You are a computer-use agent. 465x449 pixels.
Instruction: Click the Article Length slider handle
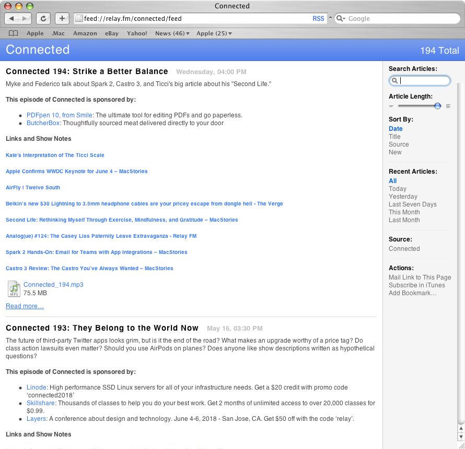pyautogui.click(x=437, y=106)
